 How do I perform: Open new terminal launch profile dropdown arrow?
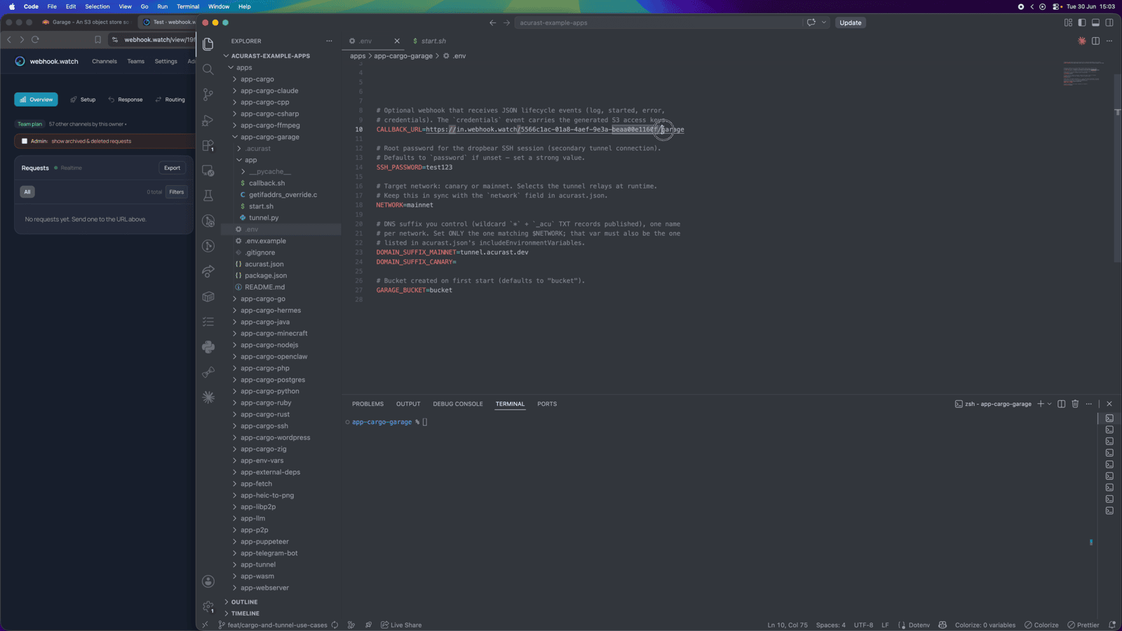pyautogui.click(x=1050, y=404)
